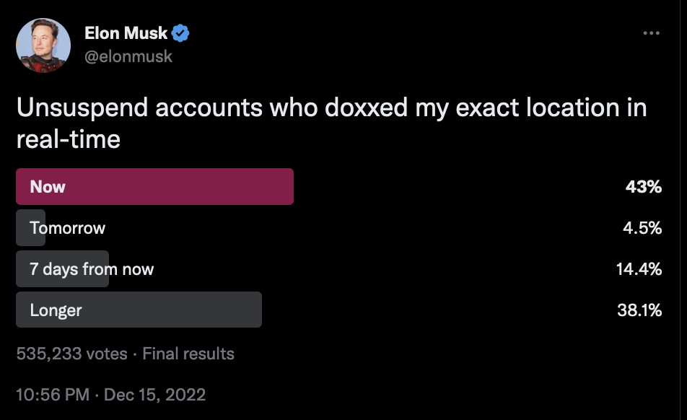Click the Dec 15, 2022 date

[154, 395]
